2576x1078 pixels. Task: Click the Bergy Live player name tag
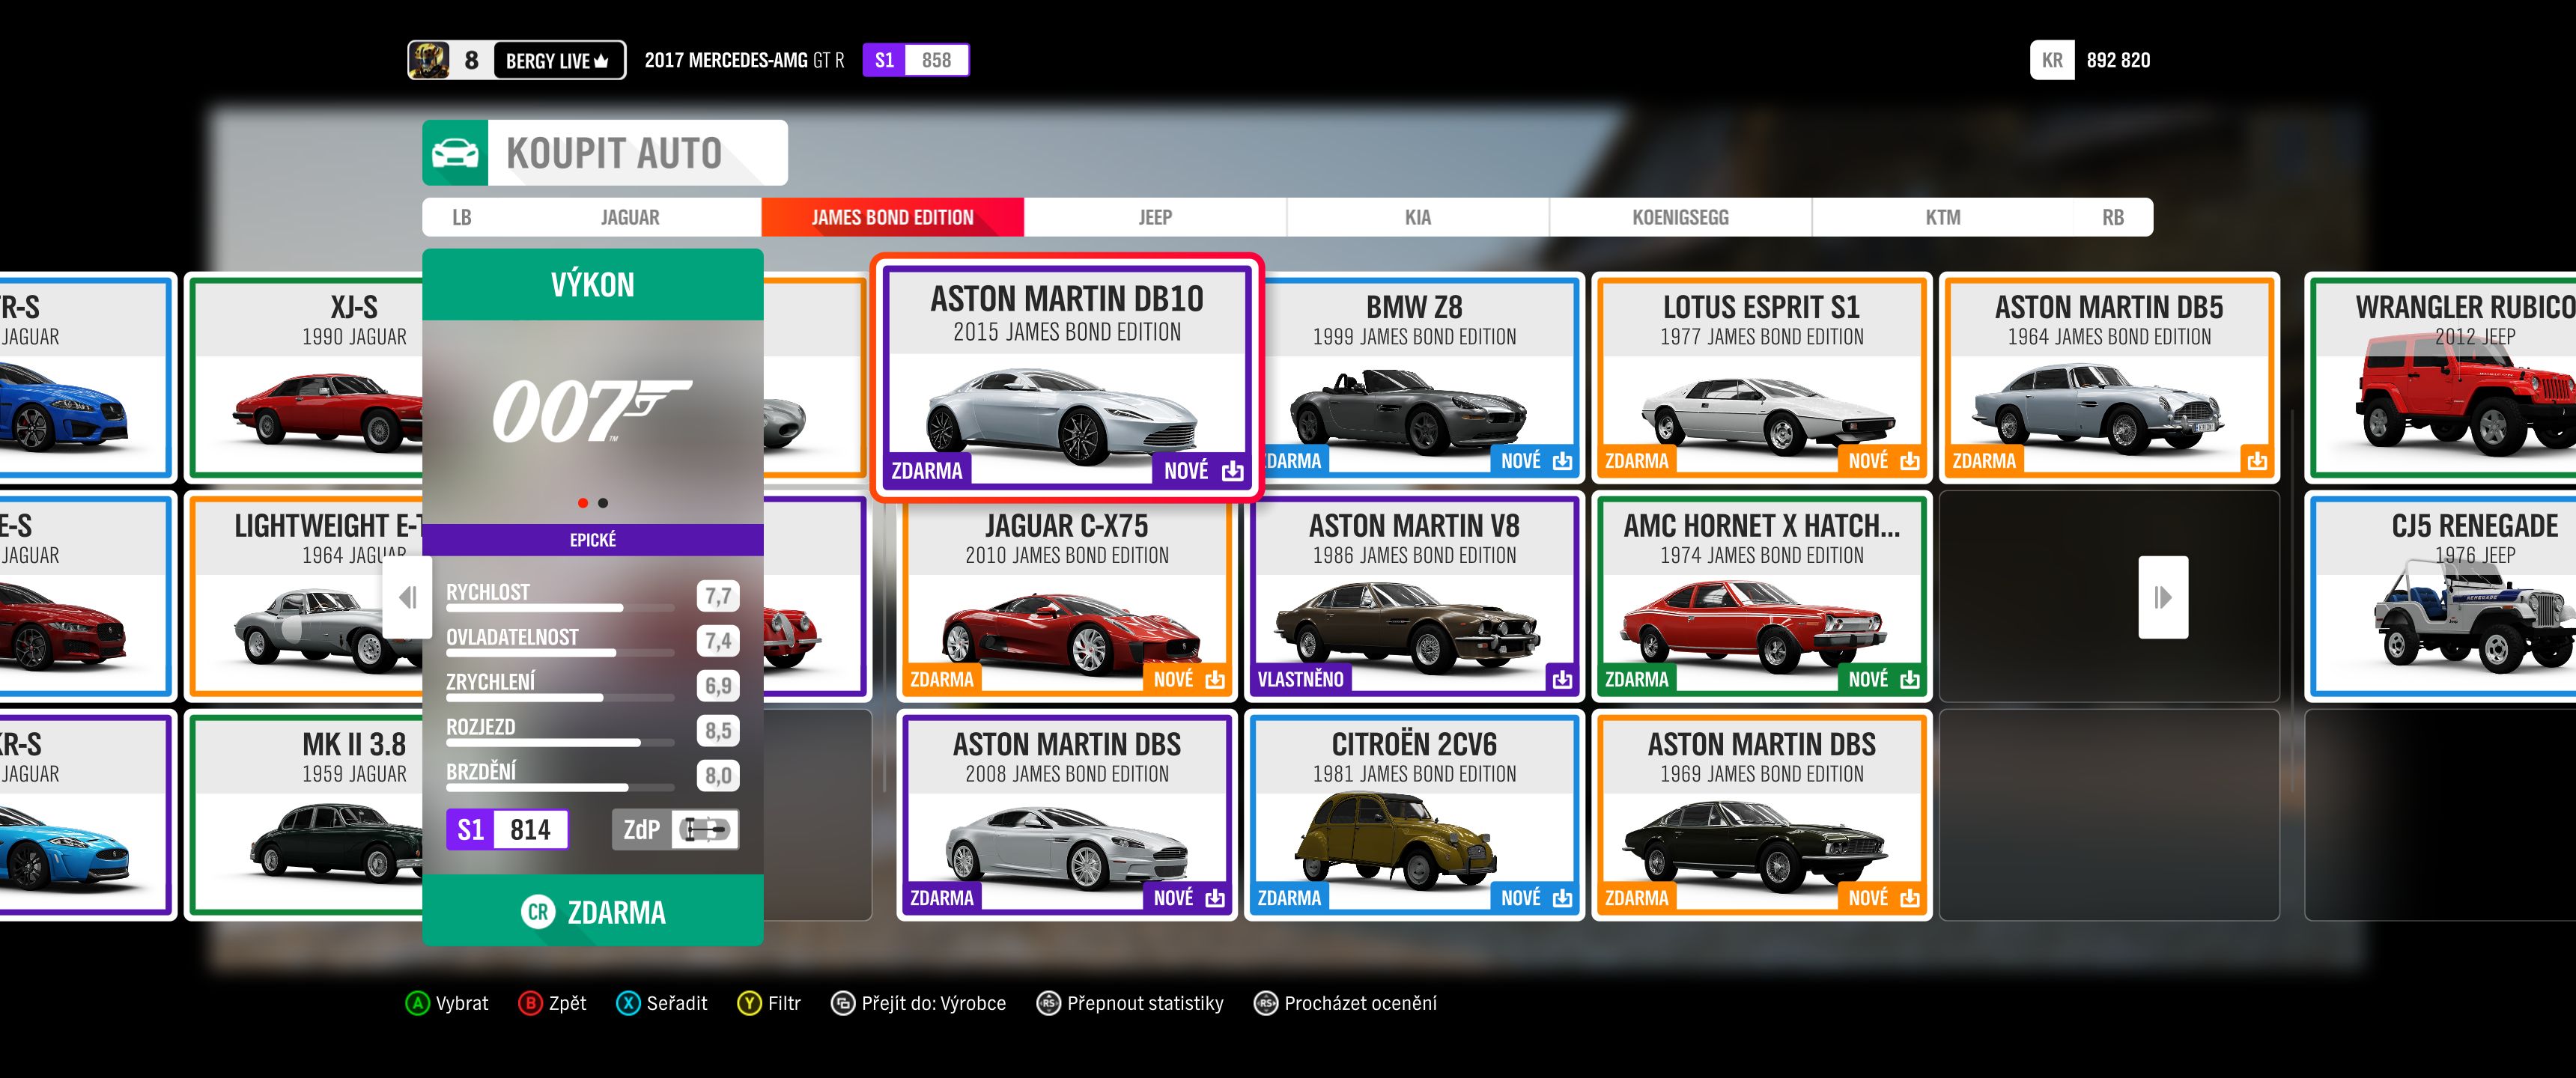pos(557,60)
